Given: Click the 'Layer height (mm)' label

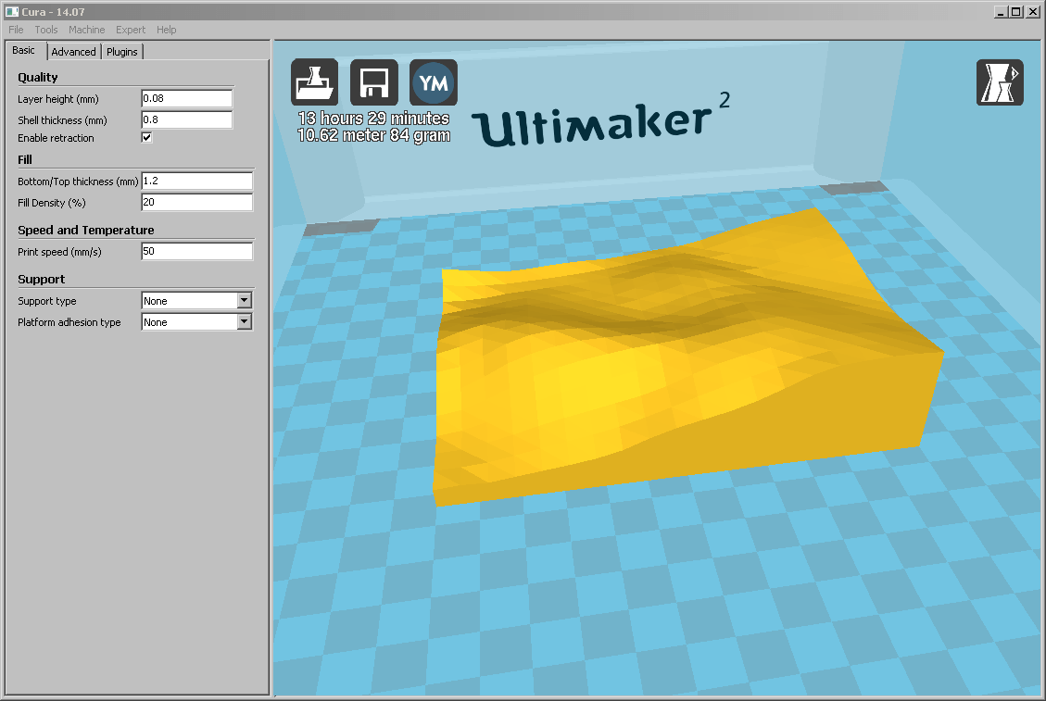Looking at the screenshot, I should point(58,99).
